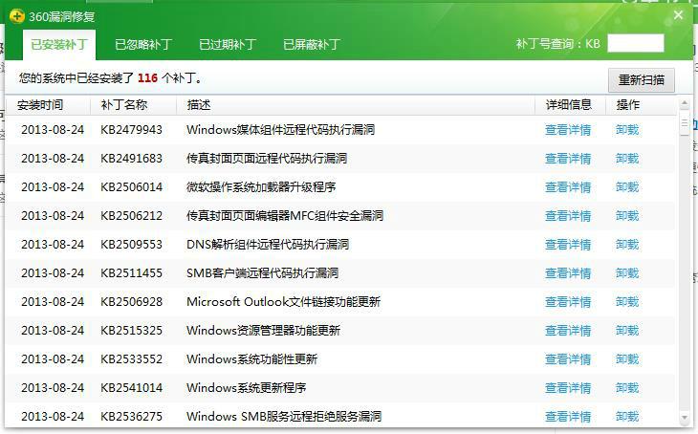Image resolution: width=698 pixels, height=434 pixels.
Task: Click the 描述 column header
Action: pos(199,105)
